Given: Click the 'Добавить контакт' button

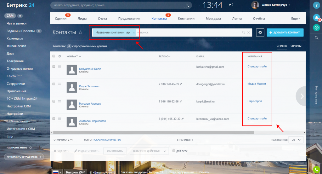Looking at the screenshot, I should point(285,32).
